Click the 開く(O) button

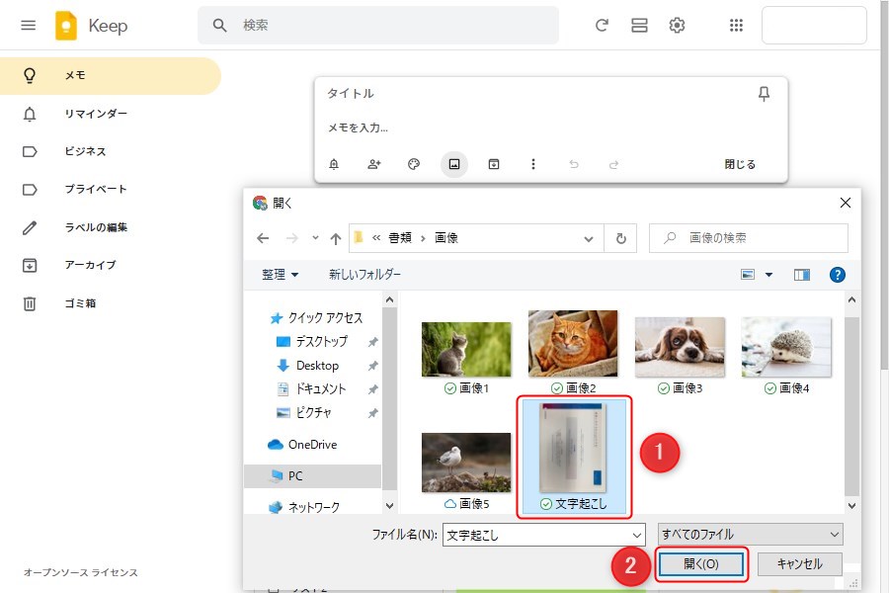click(700, 563)
